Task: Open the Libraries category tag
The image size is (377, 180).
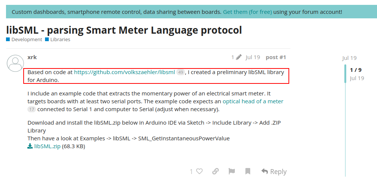Action: [60, 39]
